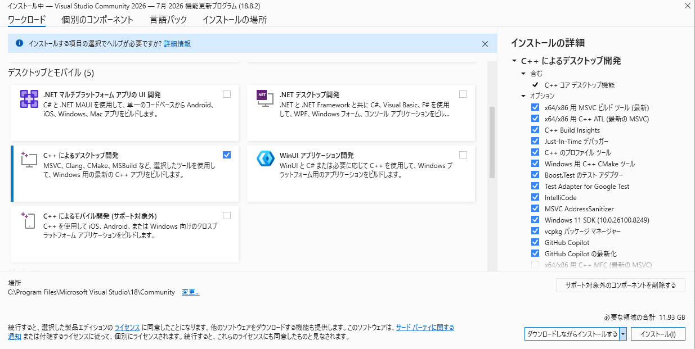Switch to the インストールの場所 tab
The height and width of the screenshot is (349, 695).
[x=235, y=20]
